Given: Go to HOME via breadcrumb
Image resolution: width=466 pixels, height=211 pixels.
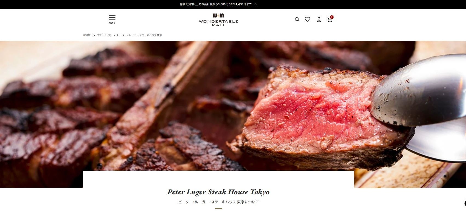Looking at the screenshot, I should tap(87, 35).
